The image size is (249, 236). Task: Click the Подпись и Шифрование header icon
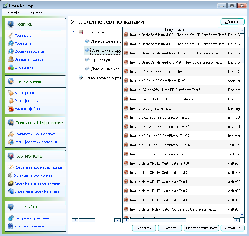point(11,123)
